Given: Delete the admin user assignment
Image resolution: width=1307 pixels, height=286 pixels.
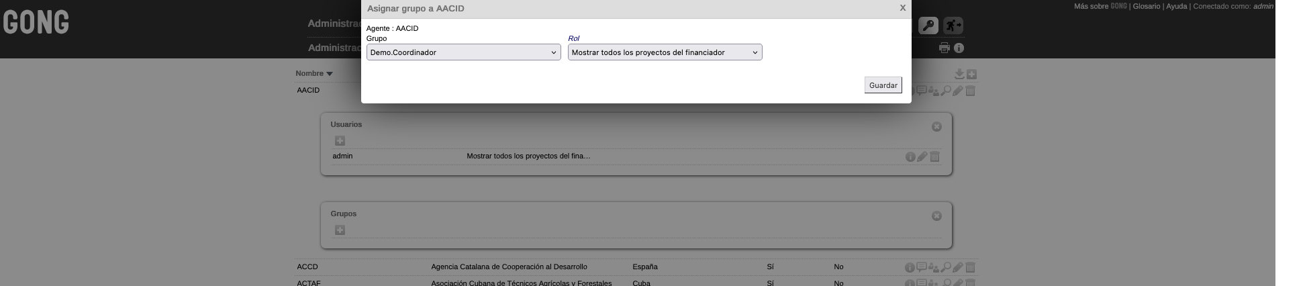Looking at the screenshot, I should (934, 156).
